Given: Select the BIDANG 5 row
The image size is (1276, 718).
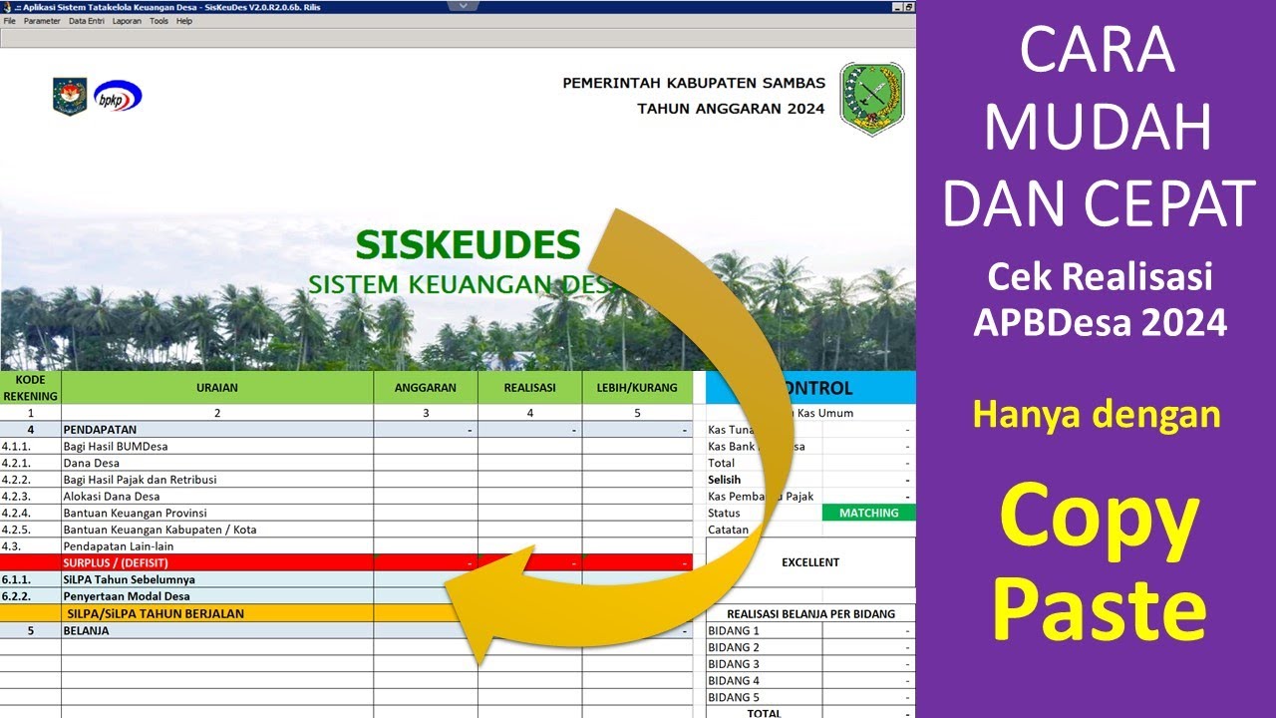Looking at the screenshot, I should coord(810,697).
